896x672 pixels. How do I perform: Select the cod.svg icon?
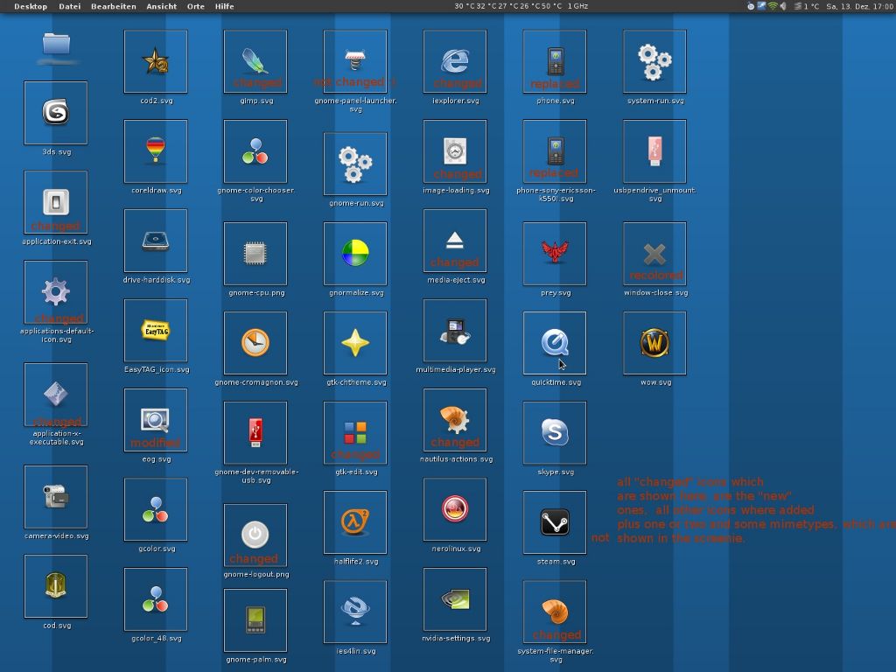point(56,586)
